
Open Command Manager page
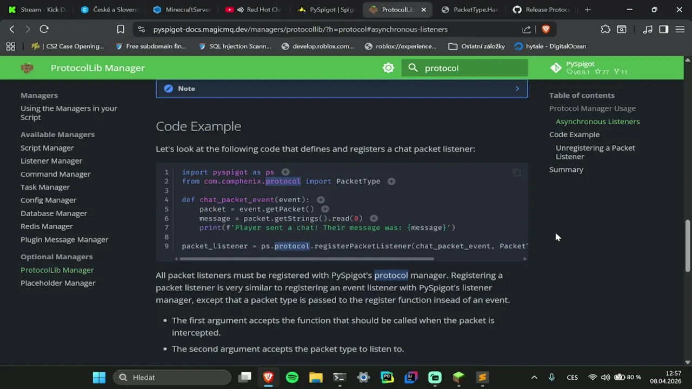(x=56, y=174)
